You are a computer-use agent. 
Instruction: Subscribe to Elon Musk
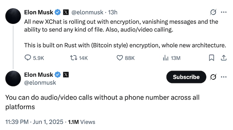(x=186, y=77)
